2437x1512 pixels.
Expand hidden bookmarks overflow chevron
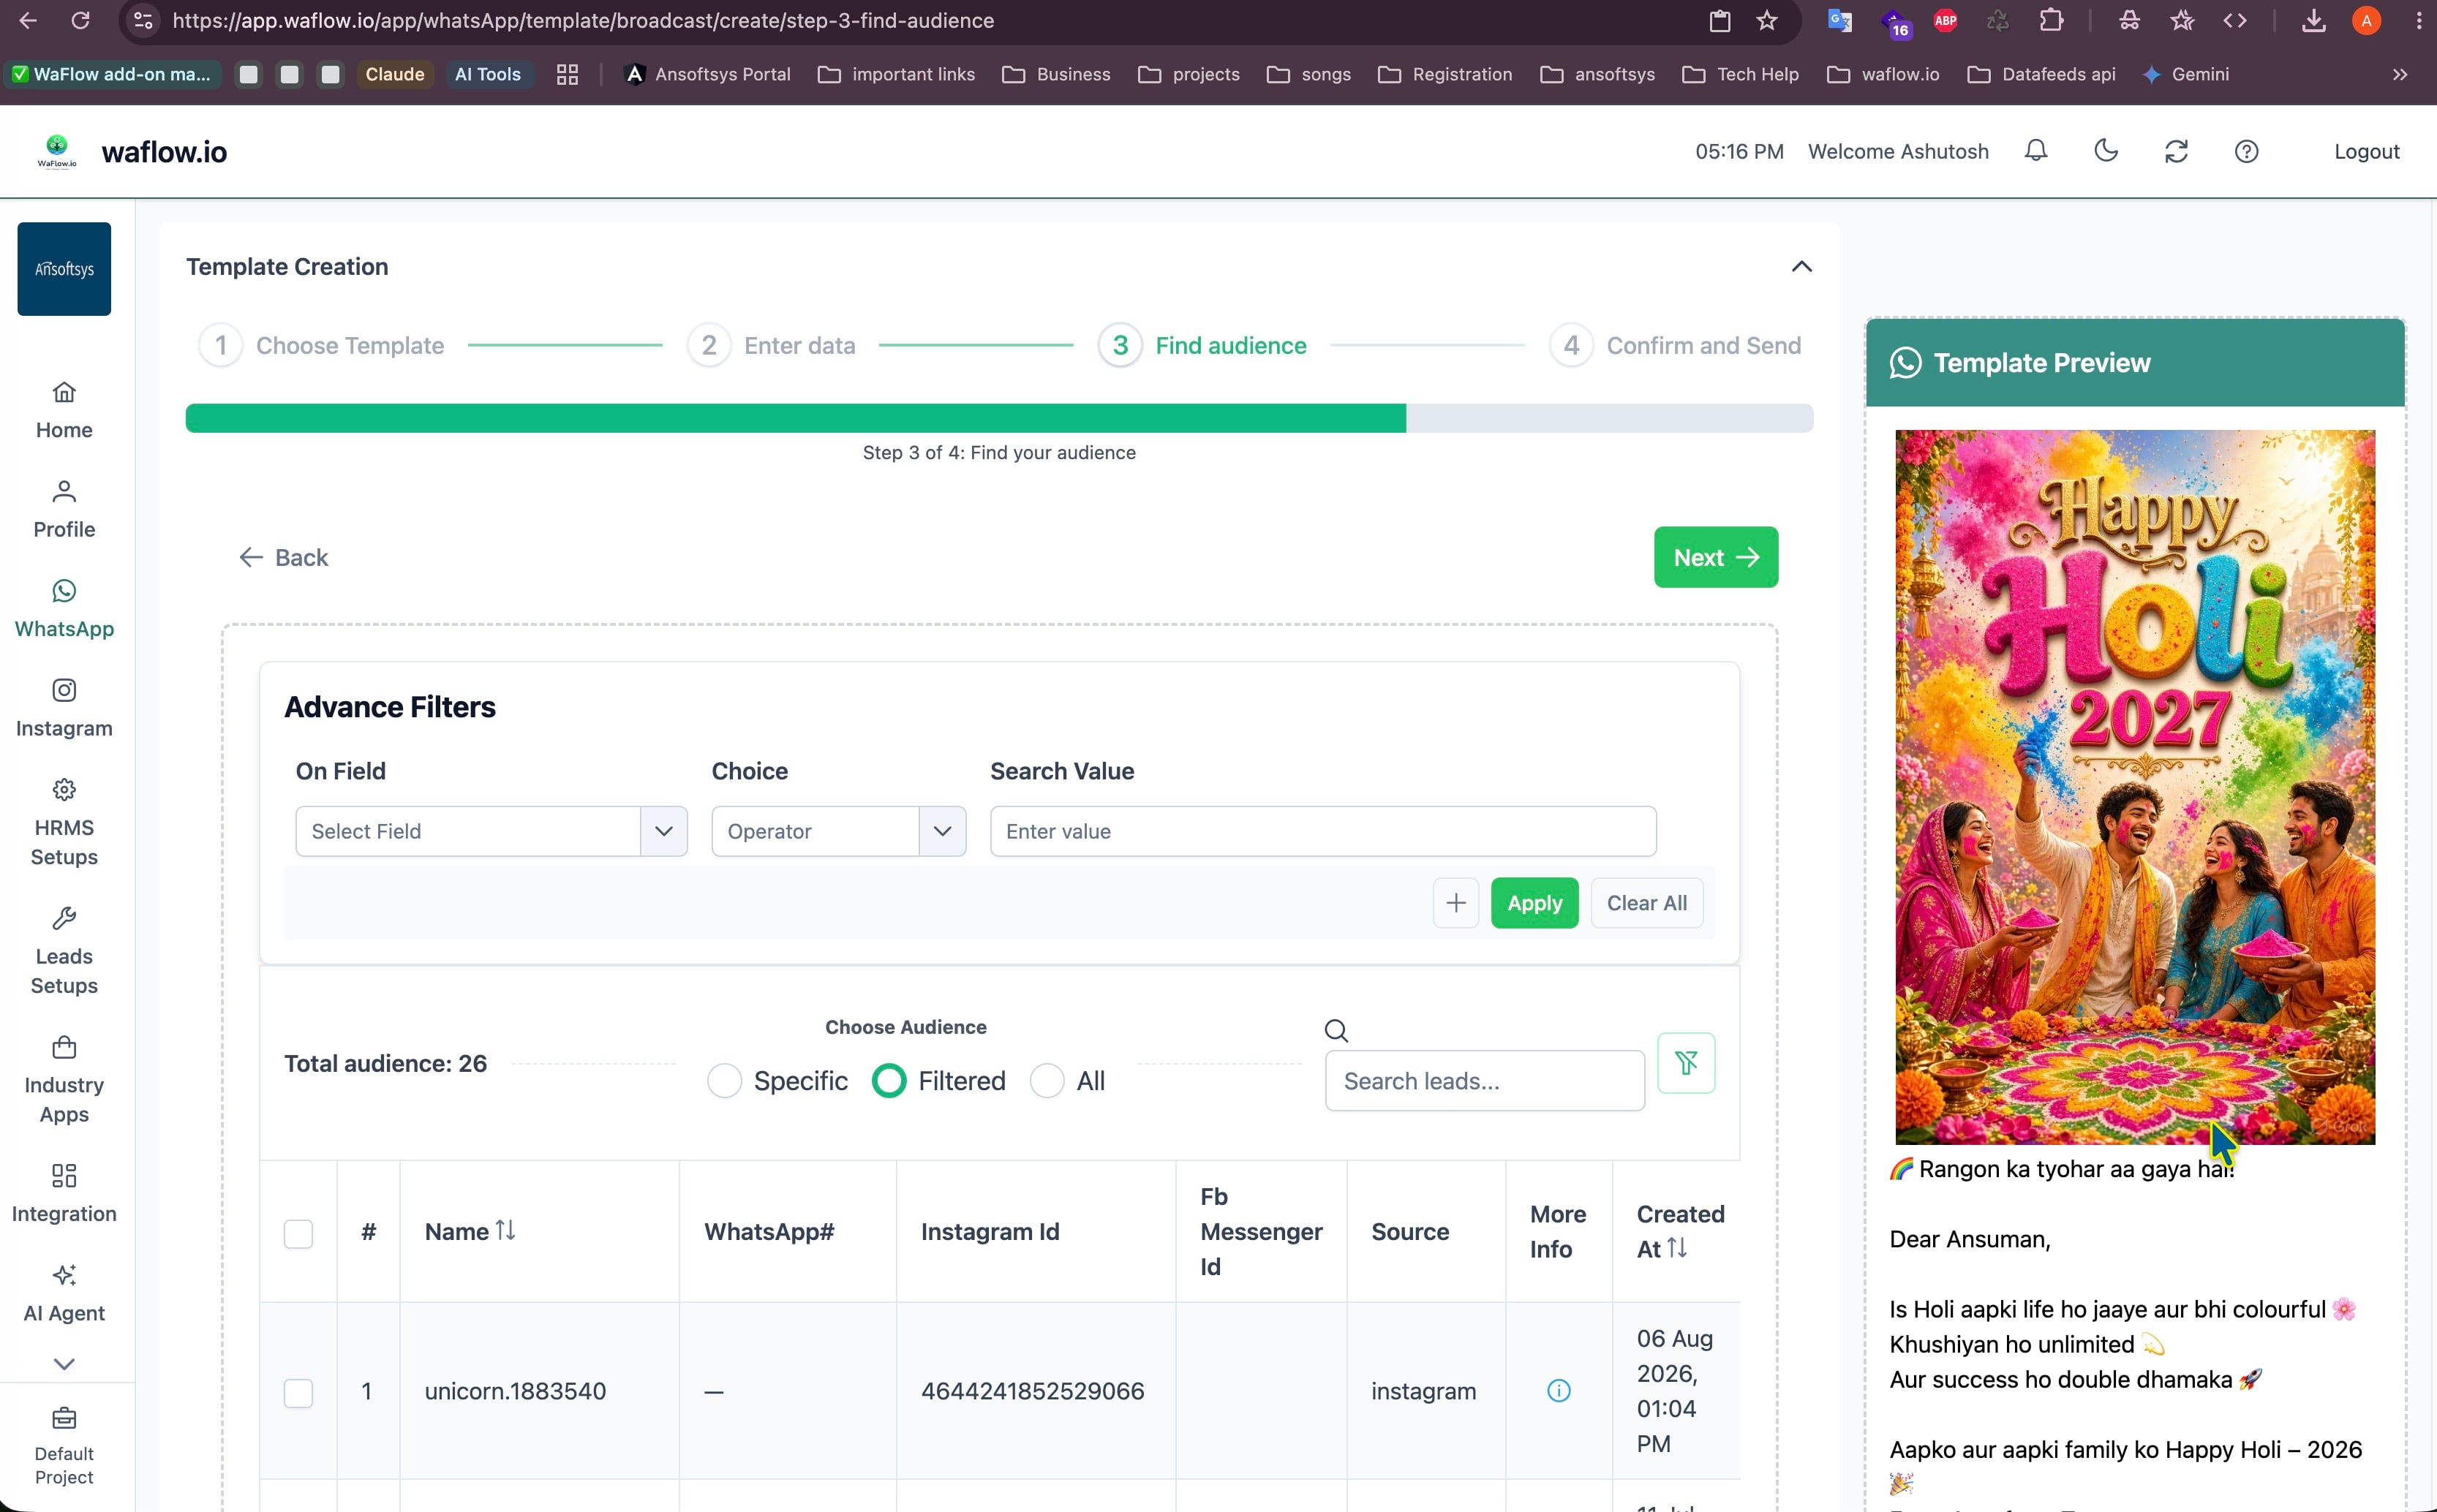click(x=2399, y=74)
